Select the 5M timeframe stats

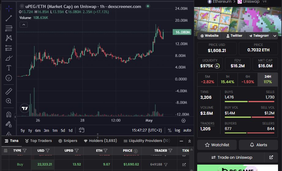tap(207, 80)
